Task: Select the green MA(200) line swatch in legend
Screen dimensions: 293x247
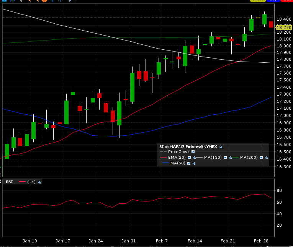Action: coord(235,158)
